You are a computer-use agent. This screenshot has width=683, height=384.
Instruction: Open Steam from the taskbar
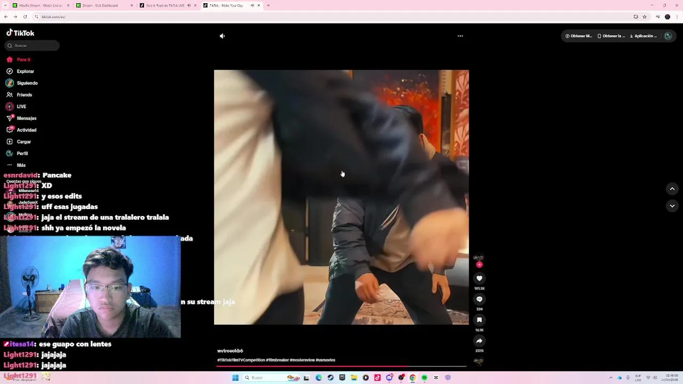pyautogui.click(x=330, y=378)
